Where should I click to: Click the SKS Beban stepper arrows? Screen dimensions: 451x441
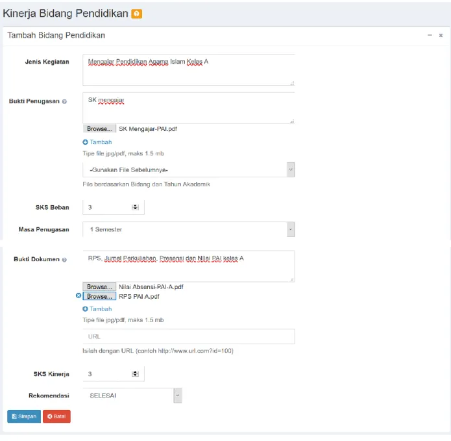tap(135, 207)
